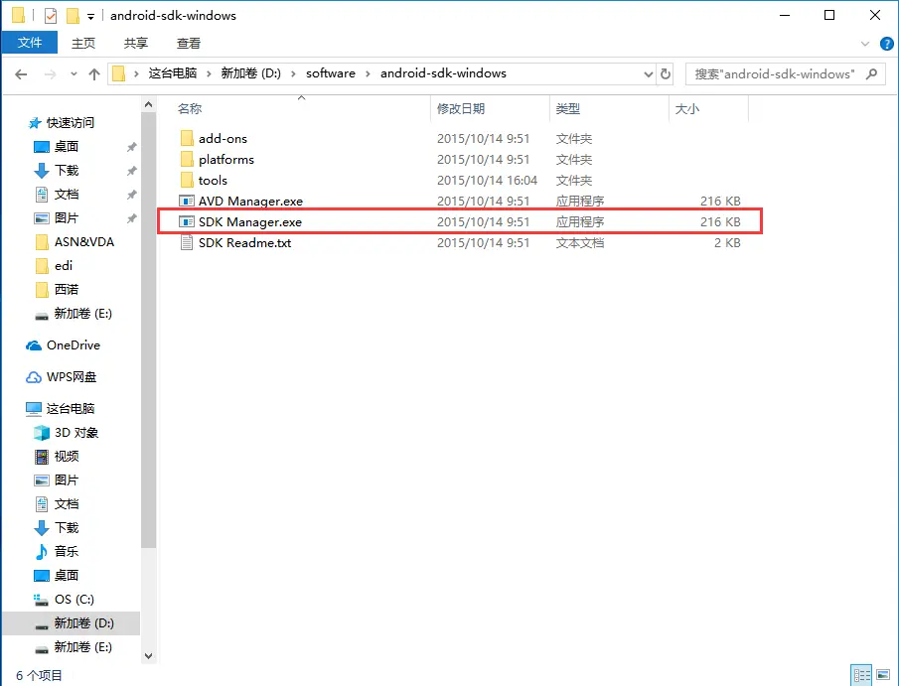Click 这台电脑 in the address breadcrumb
This screenshot has width=899, height=686.
pos(173,73)
